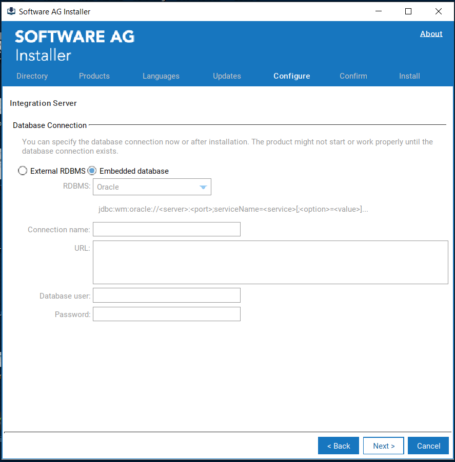Click the Software AG Installer title bar icon
455x462 pixels.
click(11, 11)
